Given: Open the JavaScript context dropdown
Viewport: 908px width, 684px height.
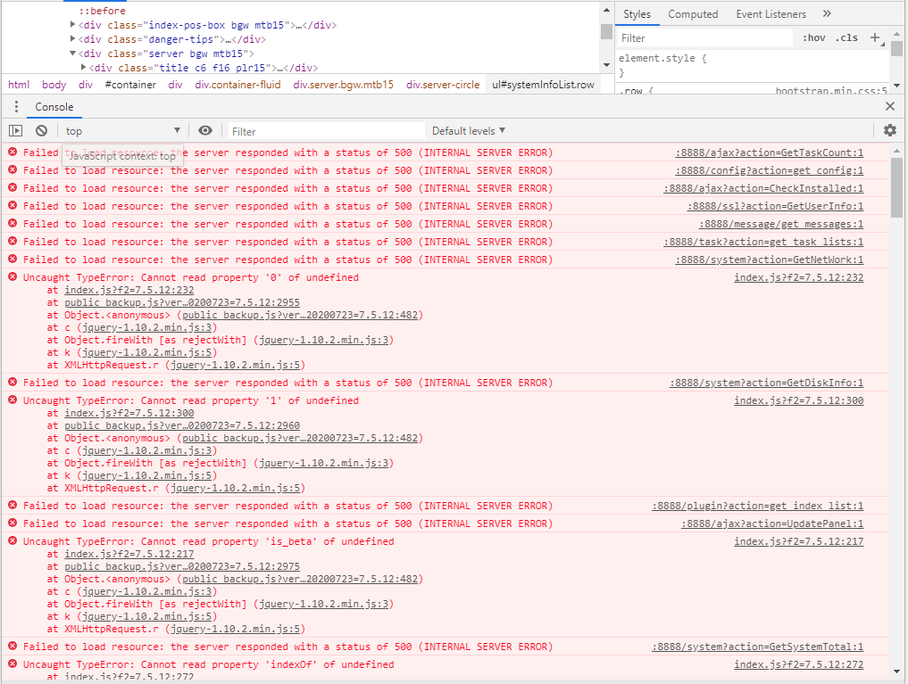Looking at the screenshot, I should 122,131.
